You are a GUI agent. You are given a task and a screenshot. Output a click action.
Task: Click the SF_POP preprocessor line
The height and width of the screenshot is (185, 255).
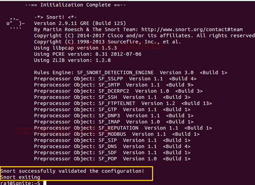pyautogui.click(x=112, y=159)
